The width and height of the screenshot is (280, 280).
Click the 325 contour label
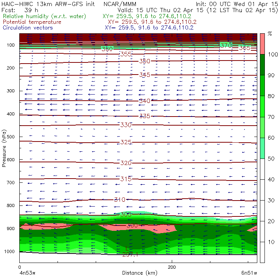pos(126,142)
